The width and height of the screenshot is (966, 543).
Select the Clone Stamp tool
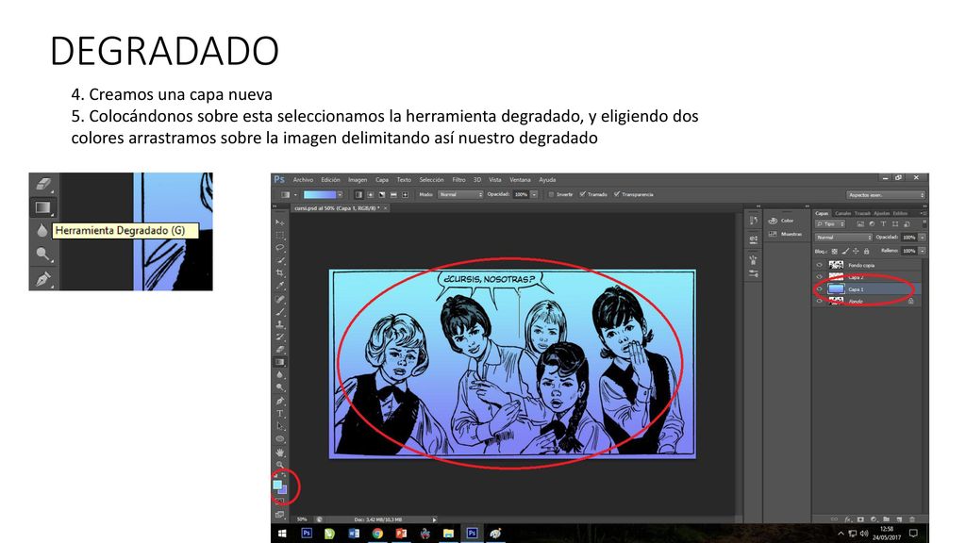pyautogui.click(x=279, y=324)
